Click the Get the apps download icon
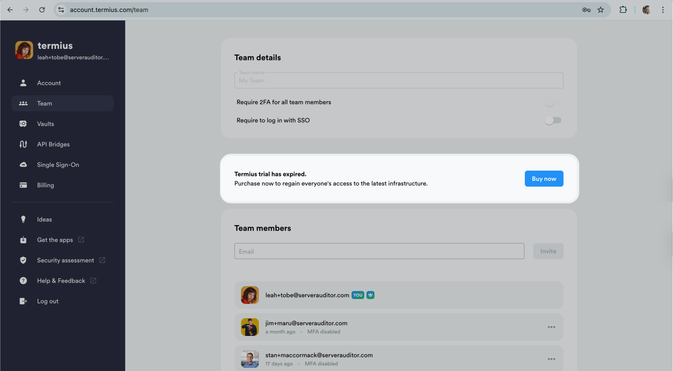673x371 pixels. (23, 240)
